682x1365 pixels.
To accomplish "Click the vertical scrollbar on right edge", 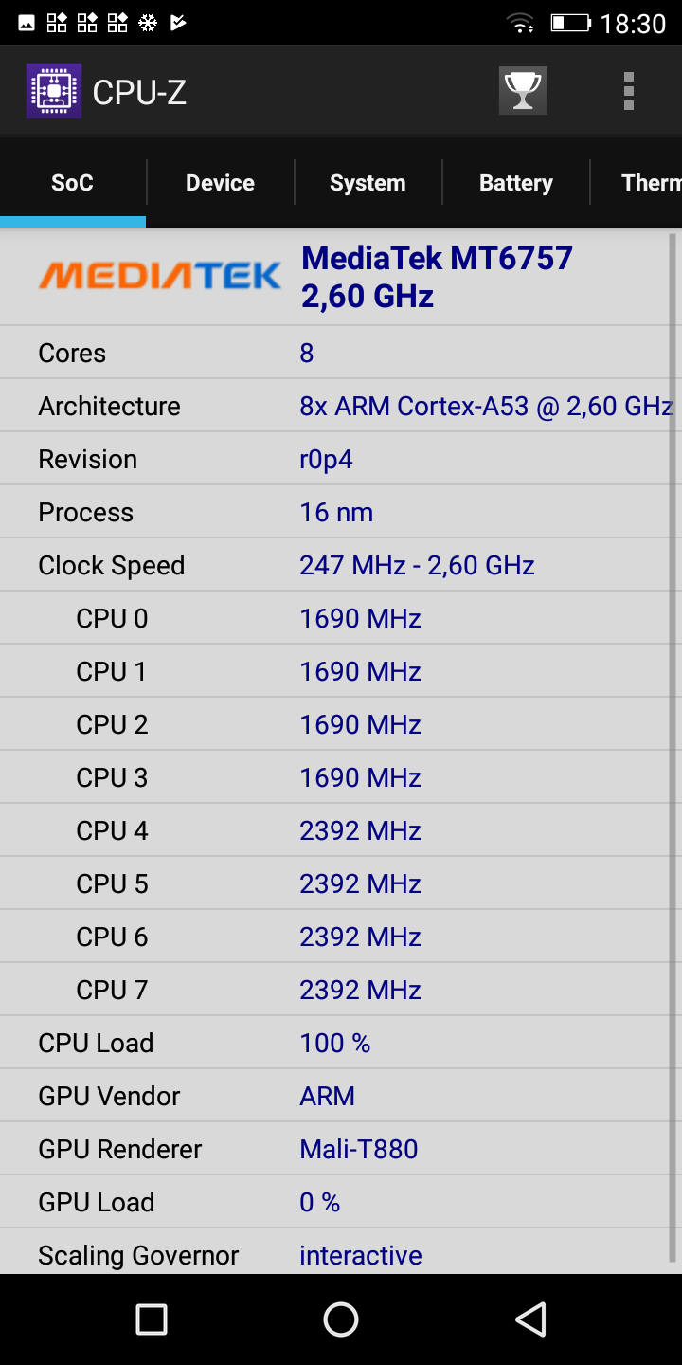I will click(673, 749).
